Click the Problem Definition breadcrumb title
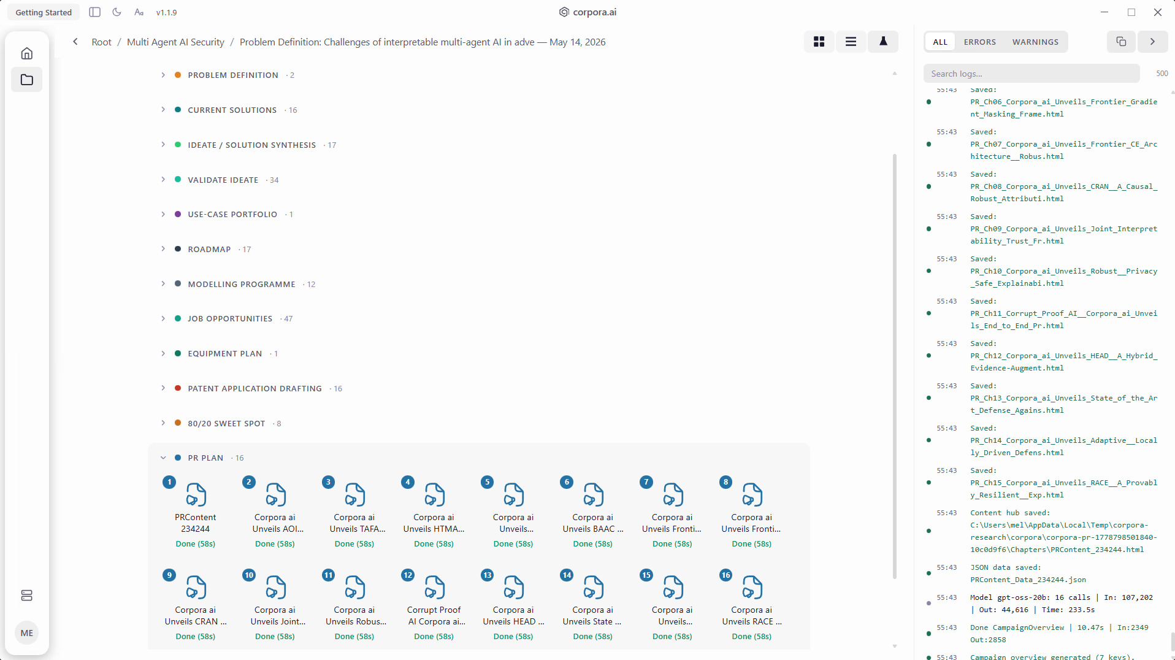 (423, 42)
